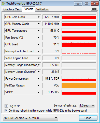
Task: Click the orange PerfCap Reason bar
Action: pyautogui.click(x=79, y=85)
